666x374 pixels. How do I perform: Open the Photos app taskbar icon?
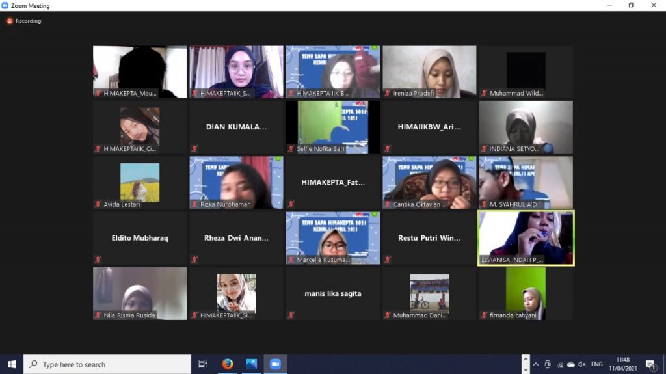[251, 364]
